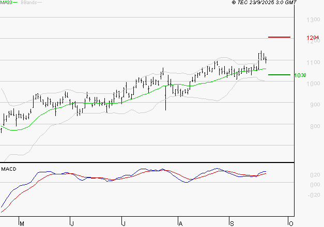Image resolution: width=324 pixels, height=227 pixels.
Task: Select the M month marker on time axis
Action: tap(22, 223)
